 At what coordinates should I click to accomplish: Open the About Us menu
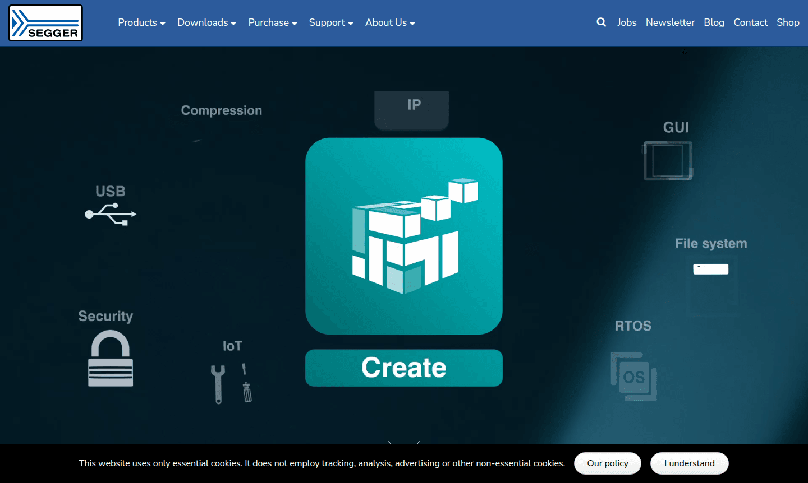[390, 22]
